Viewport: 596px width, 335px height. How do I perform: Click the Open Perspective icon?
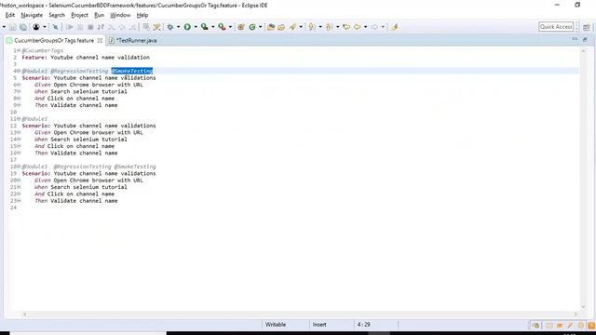(x=586, y=27)
